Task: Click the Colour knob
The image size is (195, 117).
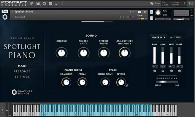Action: click(61, 53)
